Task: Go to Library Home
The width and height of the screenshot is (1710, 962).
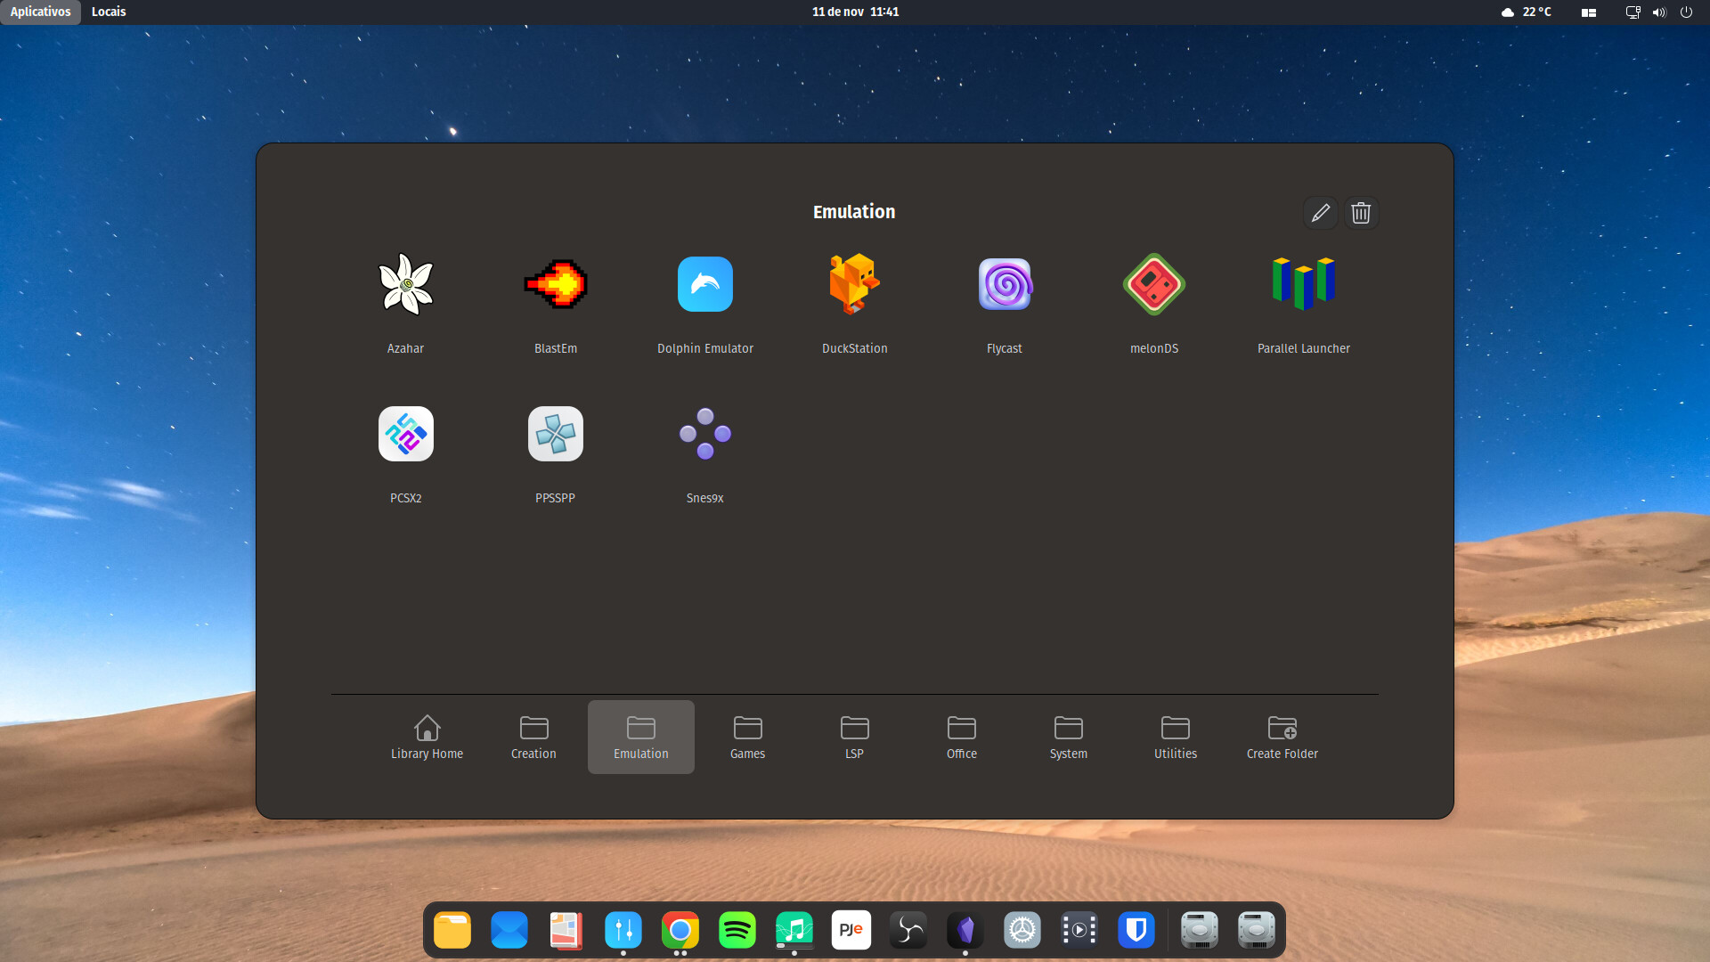Action: click(x=427, y=737)
